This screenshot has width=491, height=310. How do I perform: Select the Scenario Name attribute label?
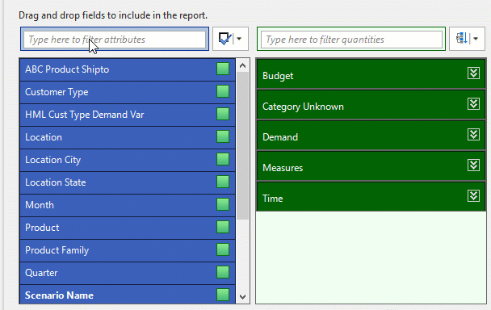(59, 295)
